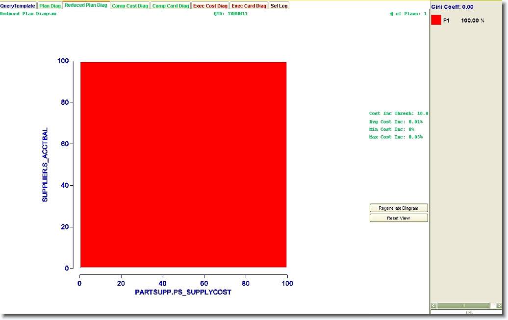The width and height of the screenshot is (508, 320).
Task: Click inside the red plan diagram region
Action: click(x=183, y=165)
